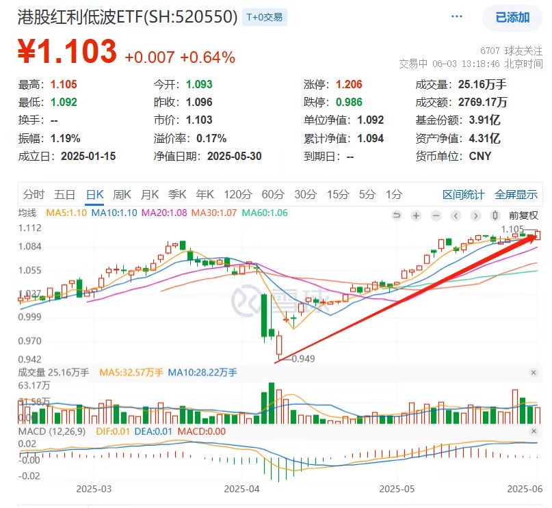Click the fund title 港股红利低波ETF(SH:520550)
The height and width of the screenshot is (508, 552).
click(x=128, y=17)
